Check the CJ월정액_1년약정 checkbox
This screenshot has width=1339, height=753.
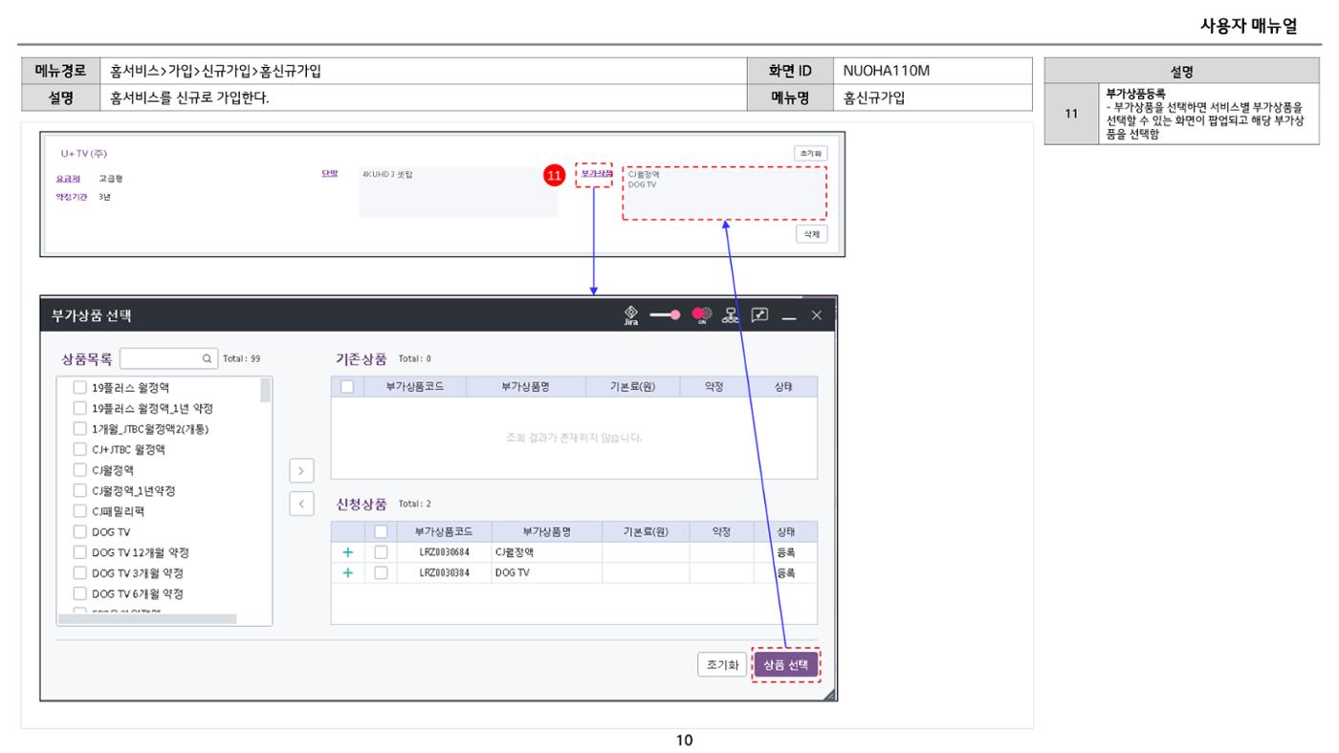[x=80, y=490]
